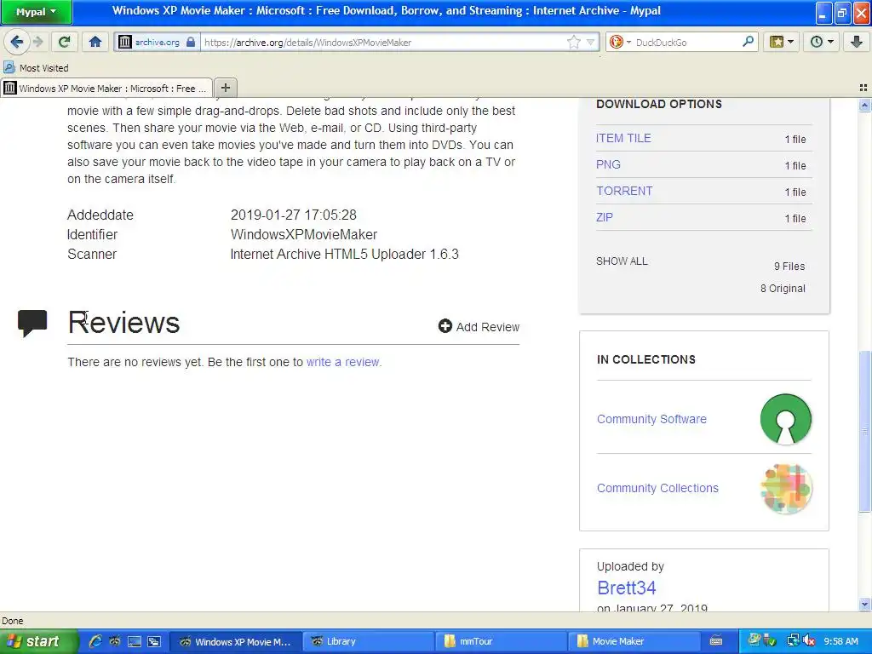Viewport: 872px width, 654px height.
Task: Open Community Software collection link
Action: pos(651,419)
